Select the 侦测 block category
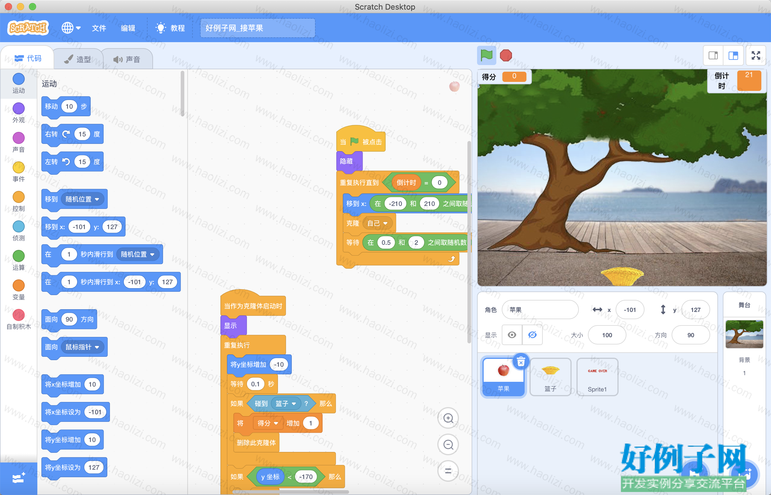 (19, 231)
